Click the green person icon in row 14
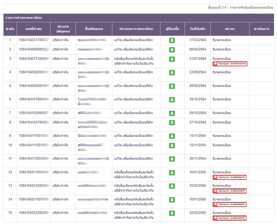Viewport: 277px width, 224px height. click(172, 199)
